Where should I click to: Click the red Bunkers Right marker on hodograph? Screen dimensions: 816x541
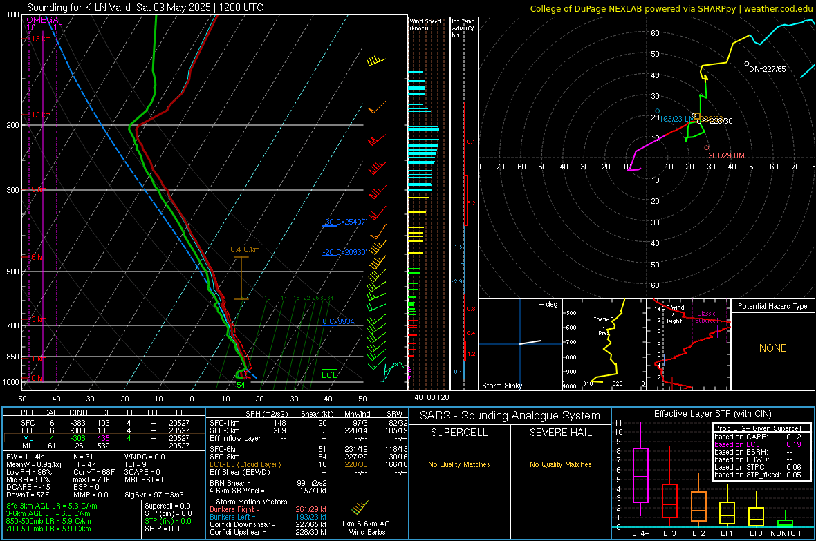[707, 148]
